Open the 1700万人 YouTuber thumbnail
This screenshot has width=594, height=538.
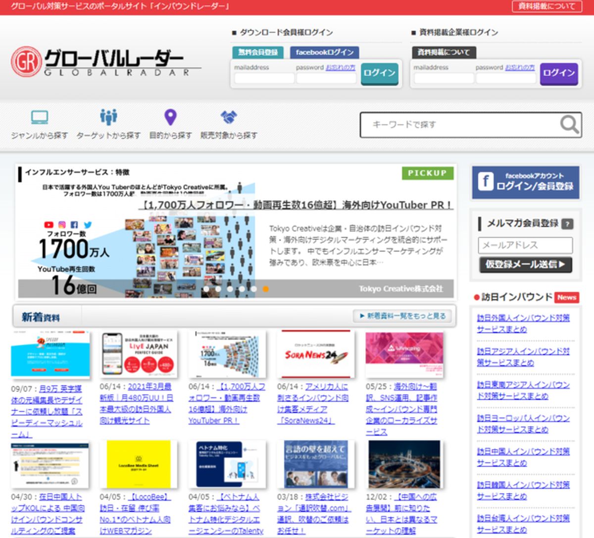[x=227, y=355]
